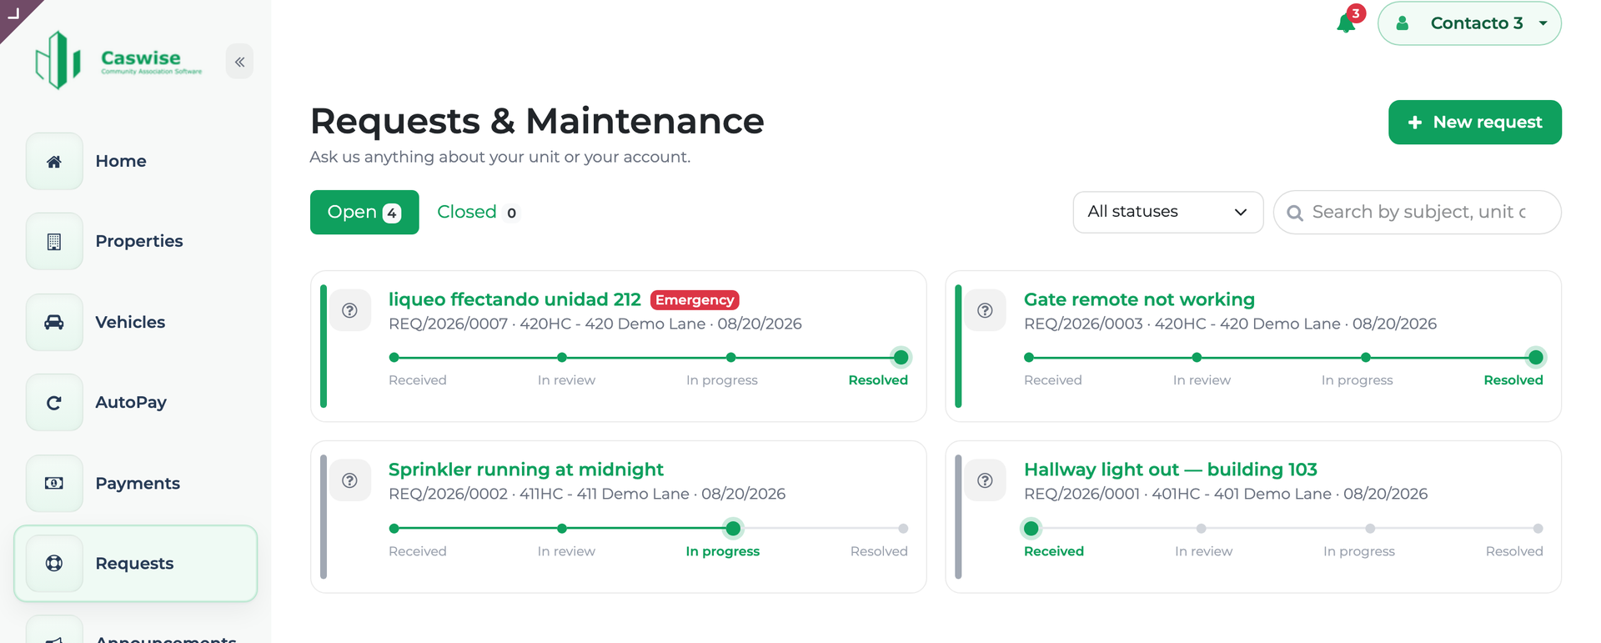Open request liqueo ffectando unidad 212
The height and width of the screenshot is (643, 1601).
tap(514, 299)
